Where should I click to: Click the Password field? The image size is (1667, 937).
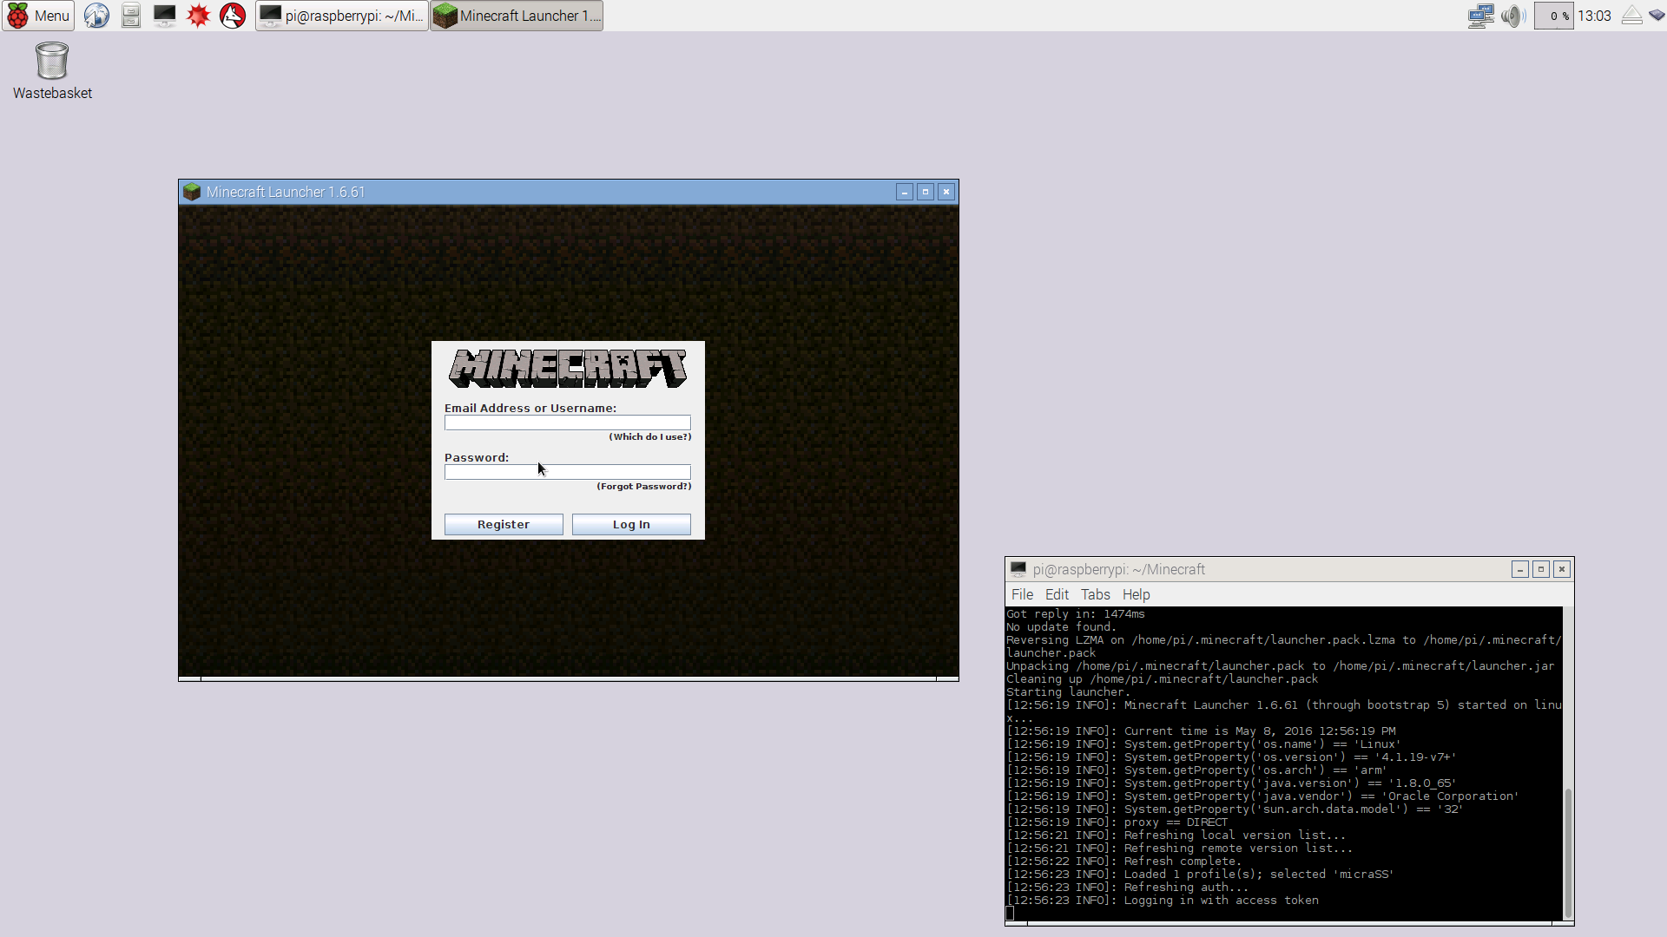coord(568,472)
